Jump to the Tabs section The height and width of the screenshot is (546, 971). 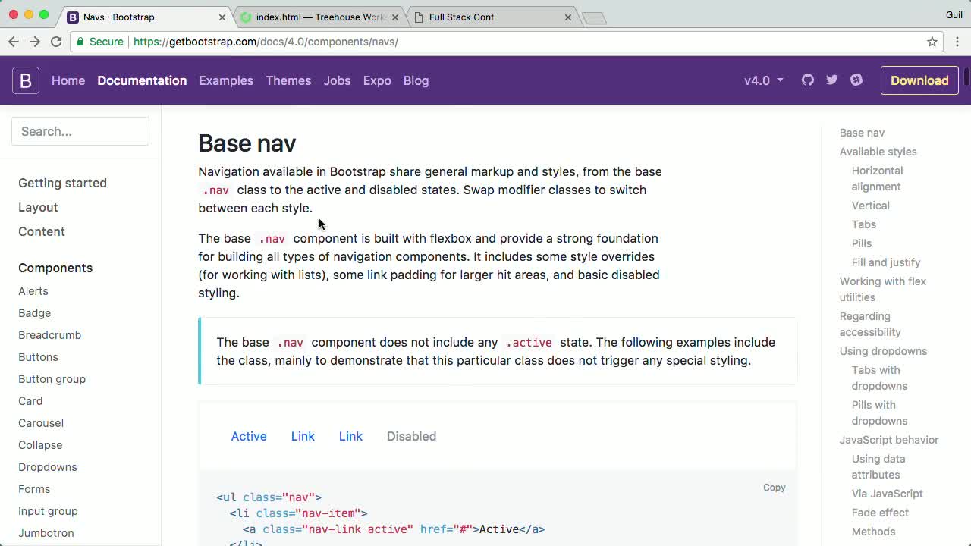[x=864, y=224]
